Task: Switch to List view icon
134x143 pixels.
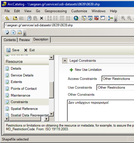Action: coord(56,18)
